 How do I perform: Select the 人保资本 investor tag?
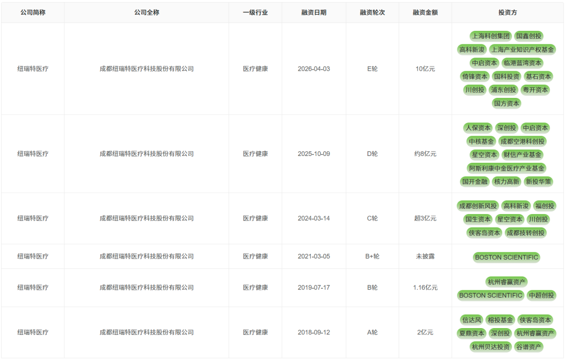pos(479,127)
